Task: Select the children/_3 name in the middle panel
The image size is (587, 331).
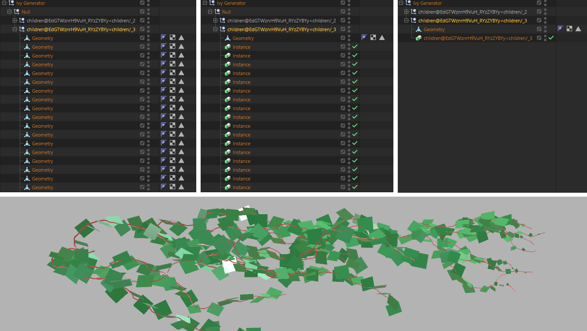Action: click(x=281, y=29)
